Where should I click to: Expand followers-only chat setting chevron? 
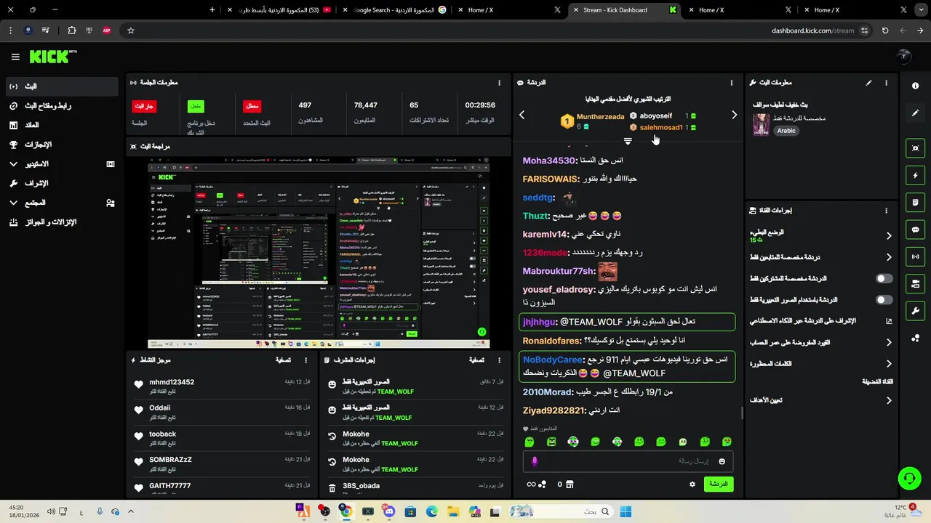click(889, 257)
